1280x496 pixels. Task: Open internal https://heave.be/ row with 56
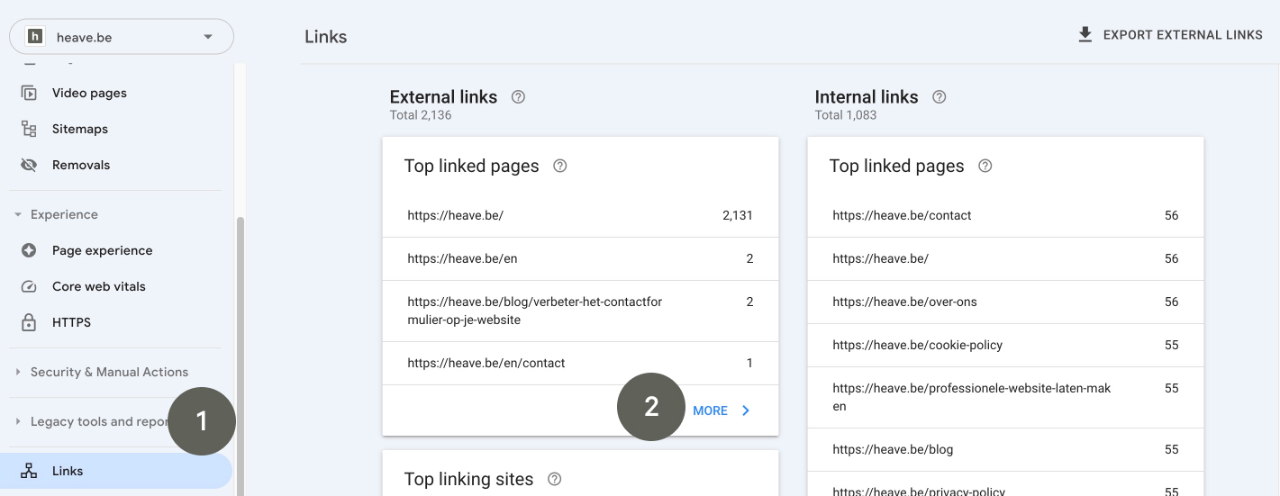click(1005, 258)
